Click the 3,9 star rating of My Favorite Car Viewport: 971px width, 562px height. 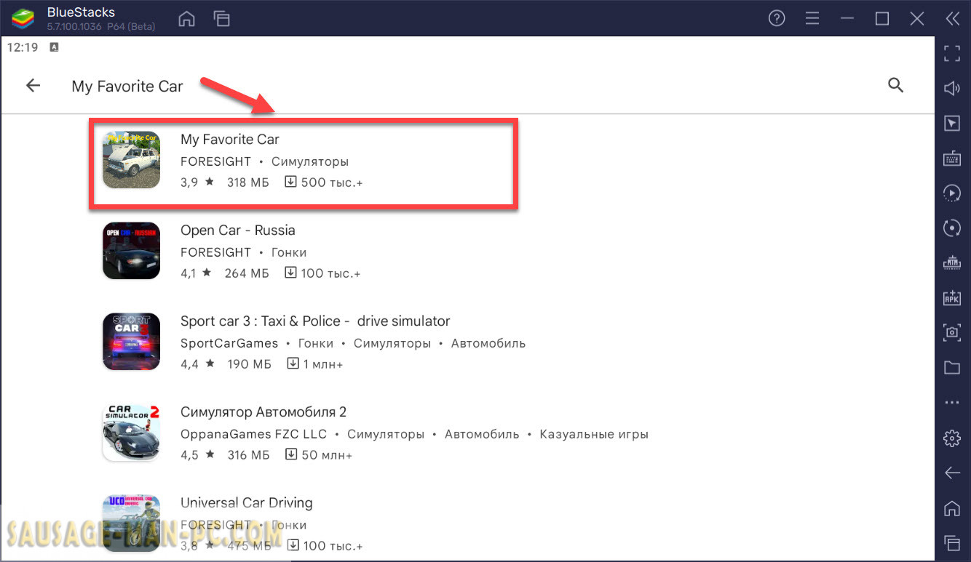pyautogui.click(x=197, y=182)
